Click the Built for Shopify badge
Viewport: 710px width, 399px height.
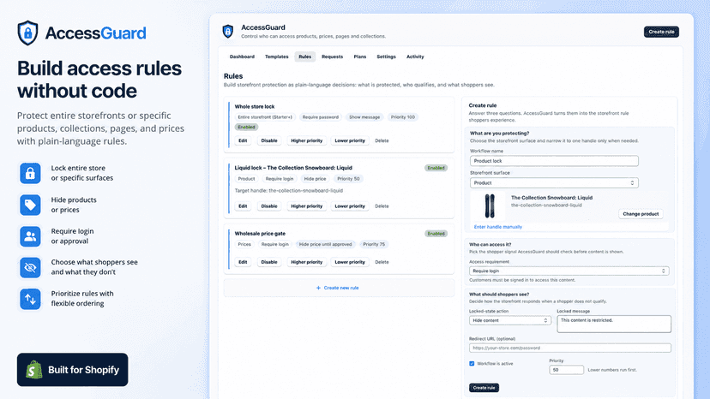pos(72,370)
